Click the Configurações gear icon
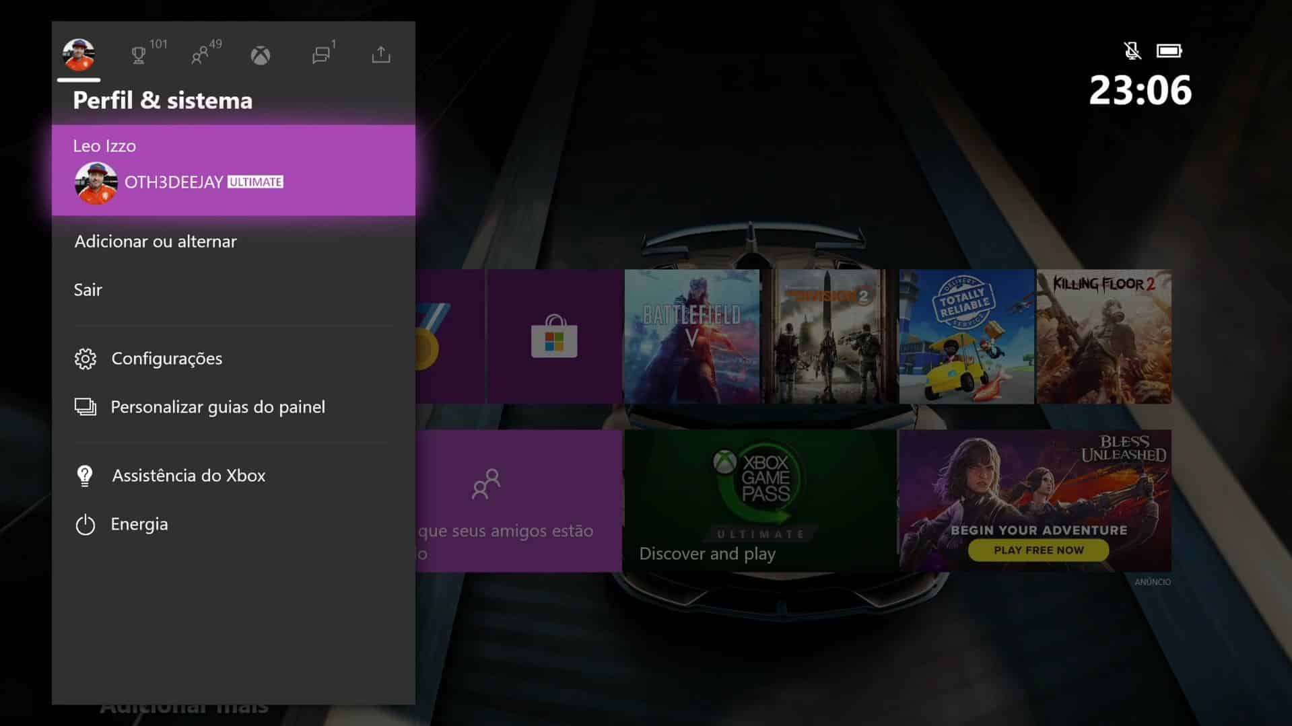1292x726 pixels. pos(86,359)
